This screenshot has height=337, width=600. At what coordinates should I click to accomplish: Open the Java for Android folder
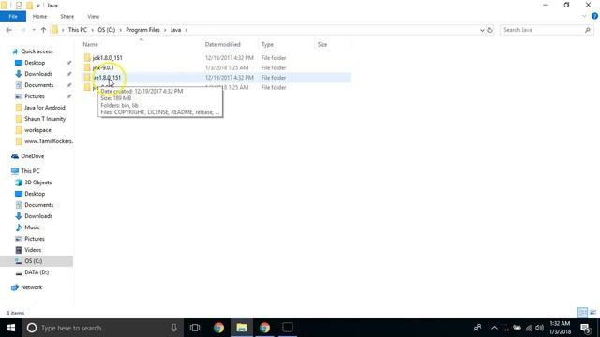click(45, 108)
